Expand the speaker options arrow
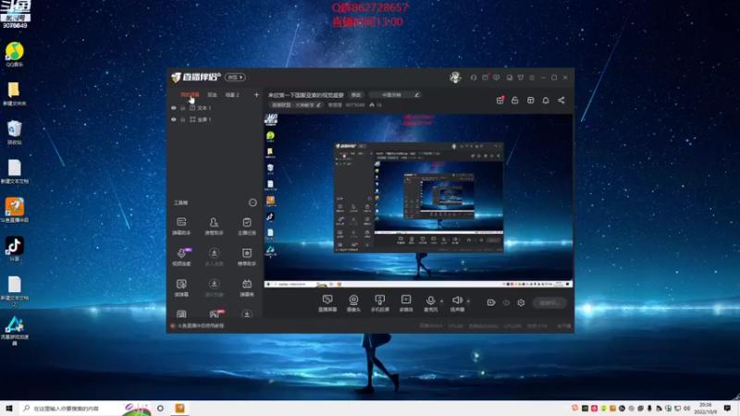 [x=468, y=301]
